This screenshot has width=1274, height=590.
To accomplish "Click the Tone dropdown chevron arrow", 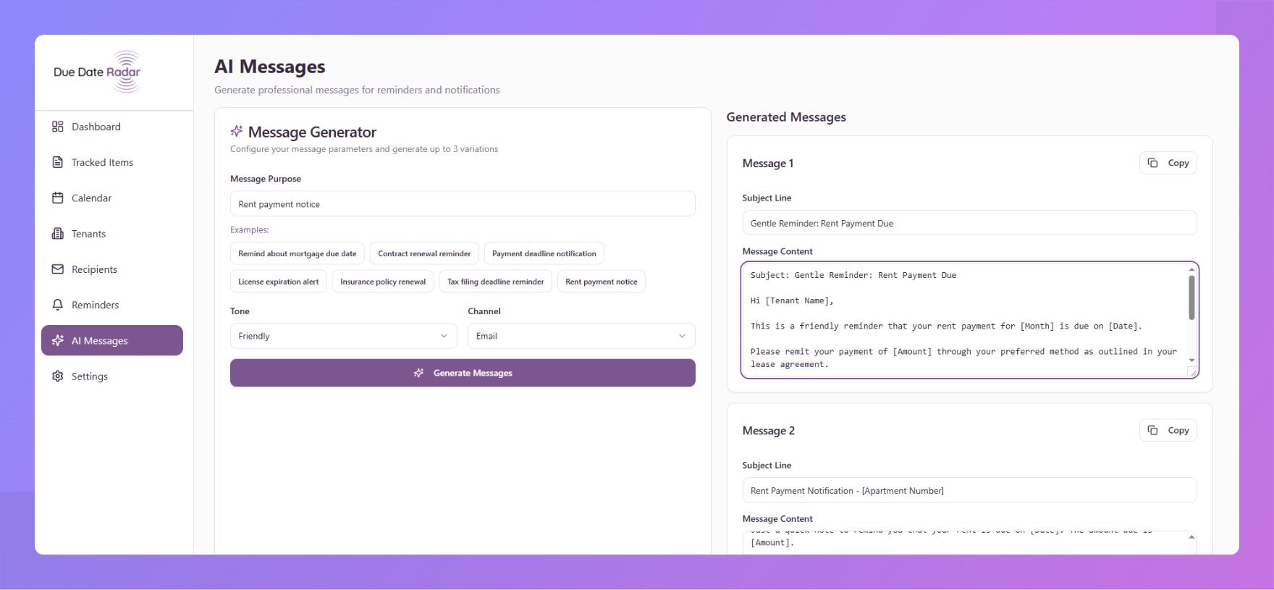I will click(444, 336).
